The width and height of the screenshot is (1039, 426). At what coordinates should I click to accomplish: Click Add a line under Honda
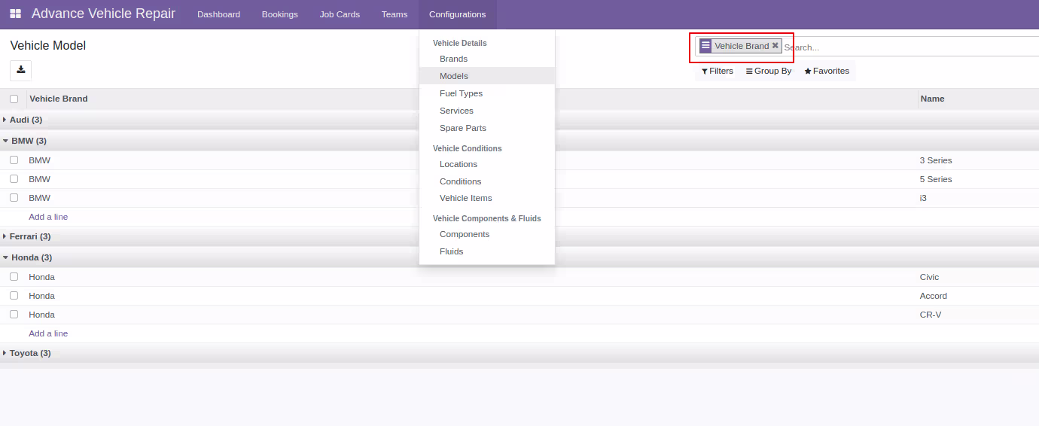[48, 333]
